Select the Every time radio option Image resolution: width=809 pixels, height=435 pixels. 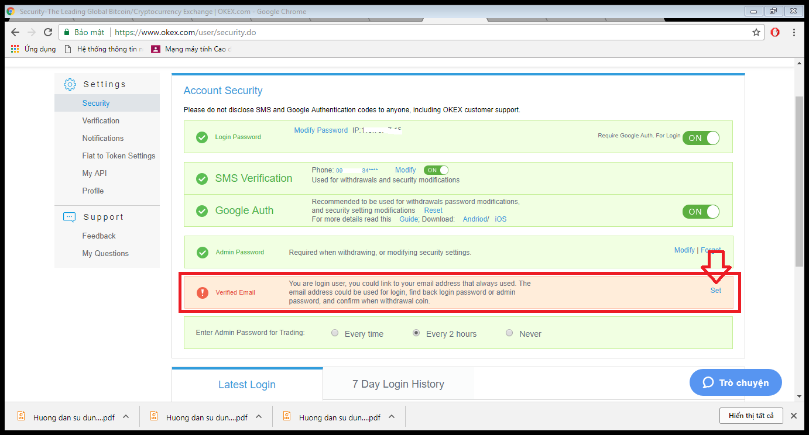click(335, 333)
